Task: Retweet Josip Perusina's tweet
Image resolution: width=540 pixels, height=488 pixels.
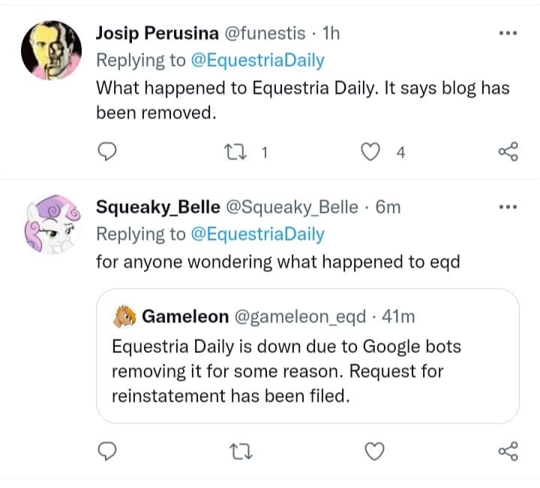Action: coord(242,153)
